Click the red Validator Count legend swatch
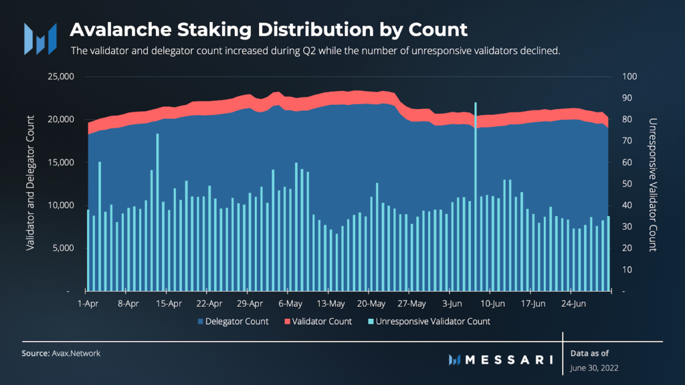Viewport: 685px width, 385px height. tap(288, 322)
